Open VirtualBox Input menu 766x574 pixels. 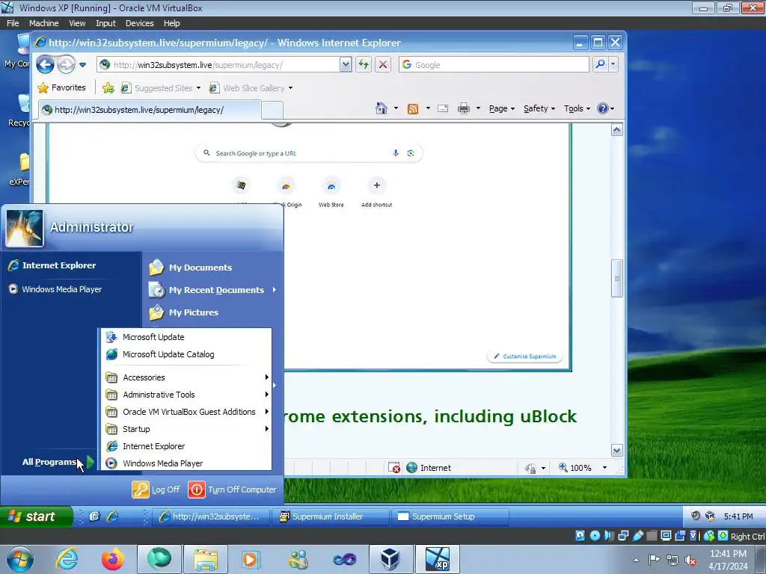pos(105,23)
